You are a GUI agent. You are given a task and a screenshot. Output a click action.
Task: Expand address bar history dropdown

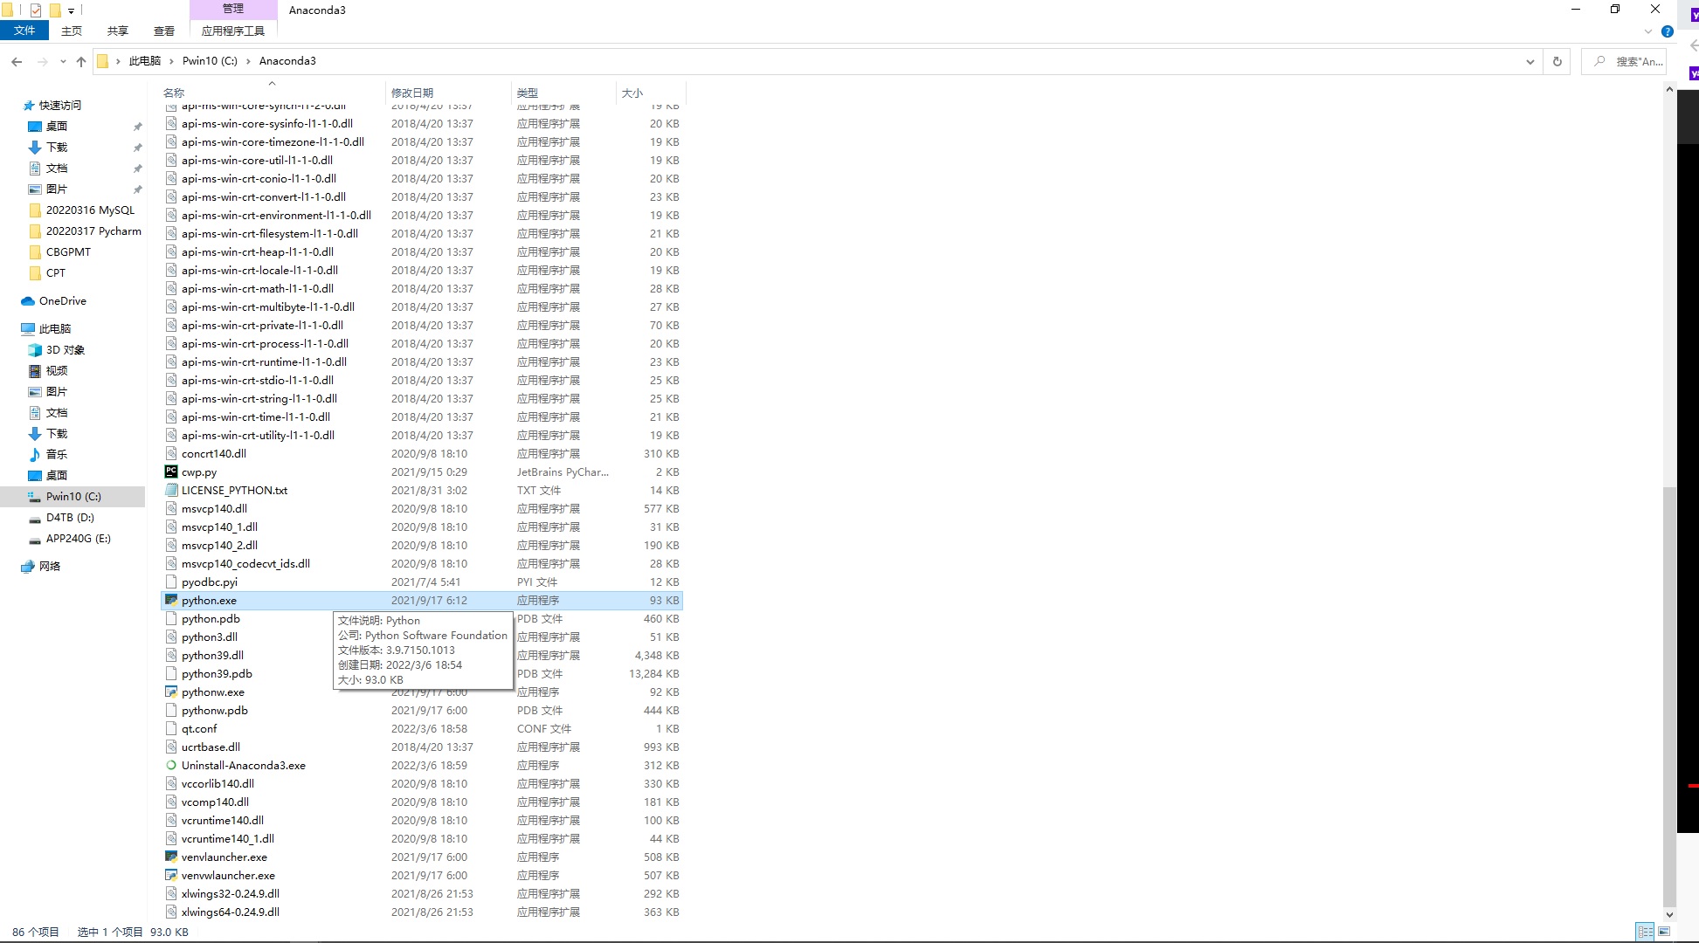(x=1530, y=61)
